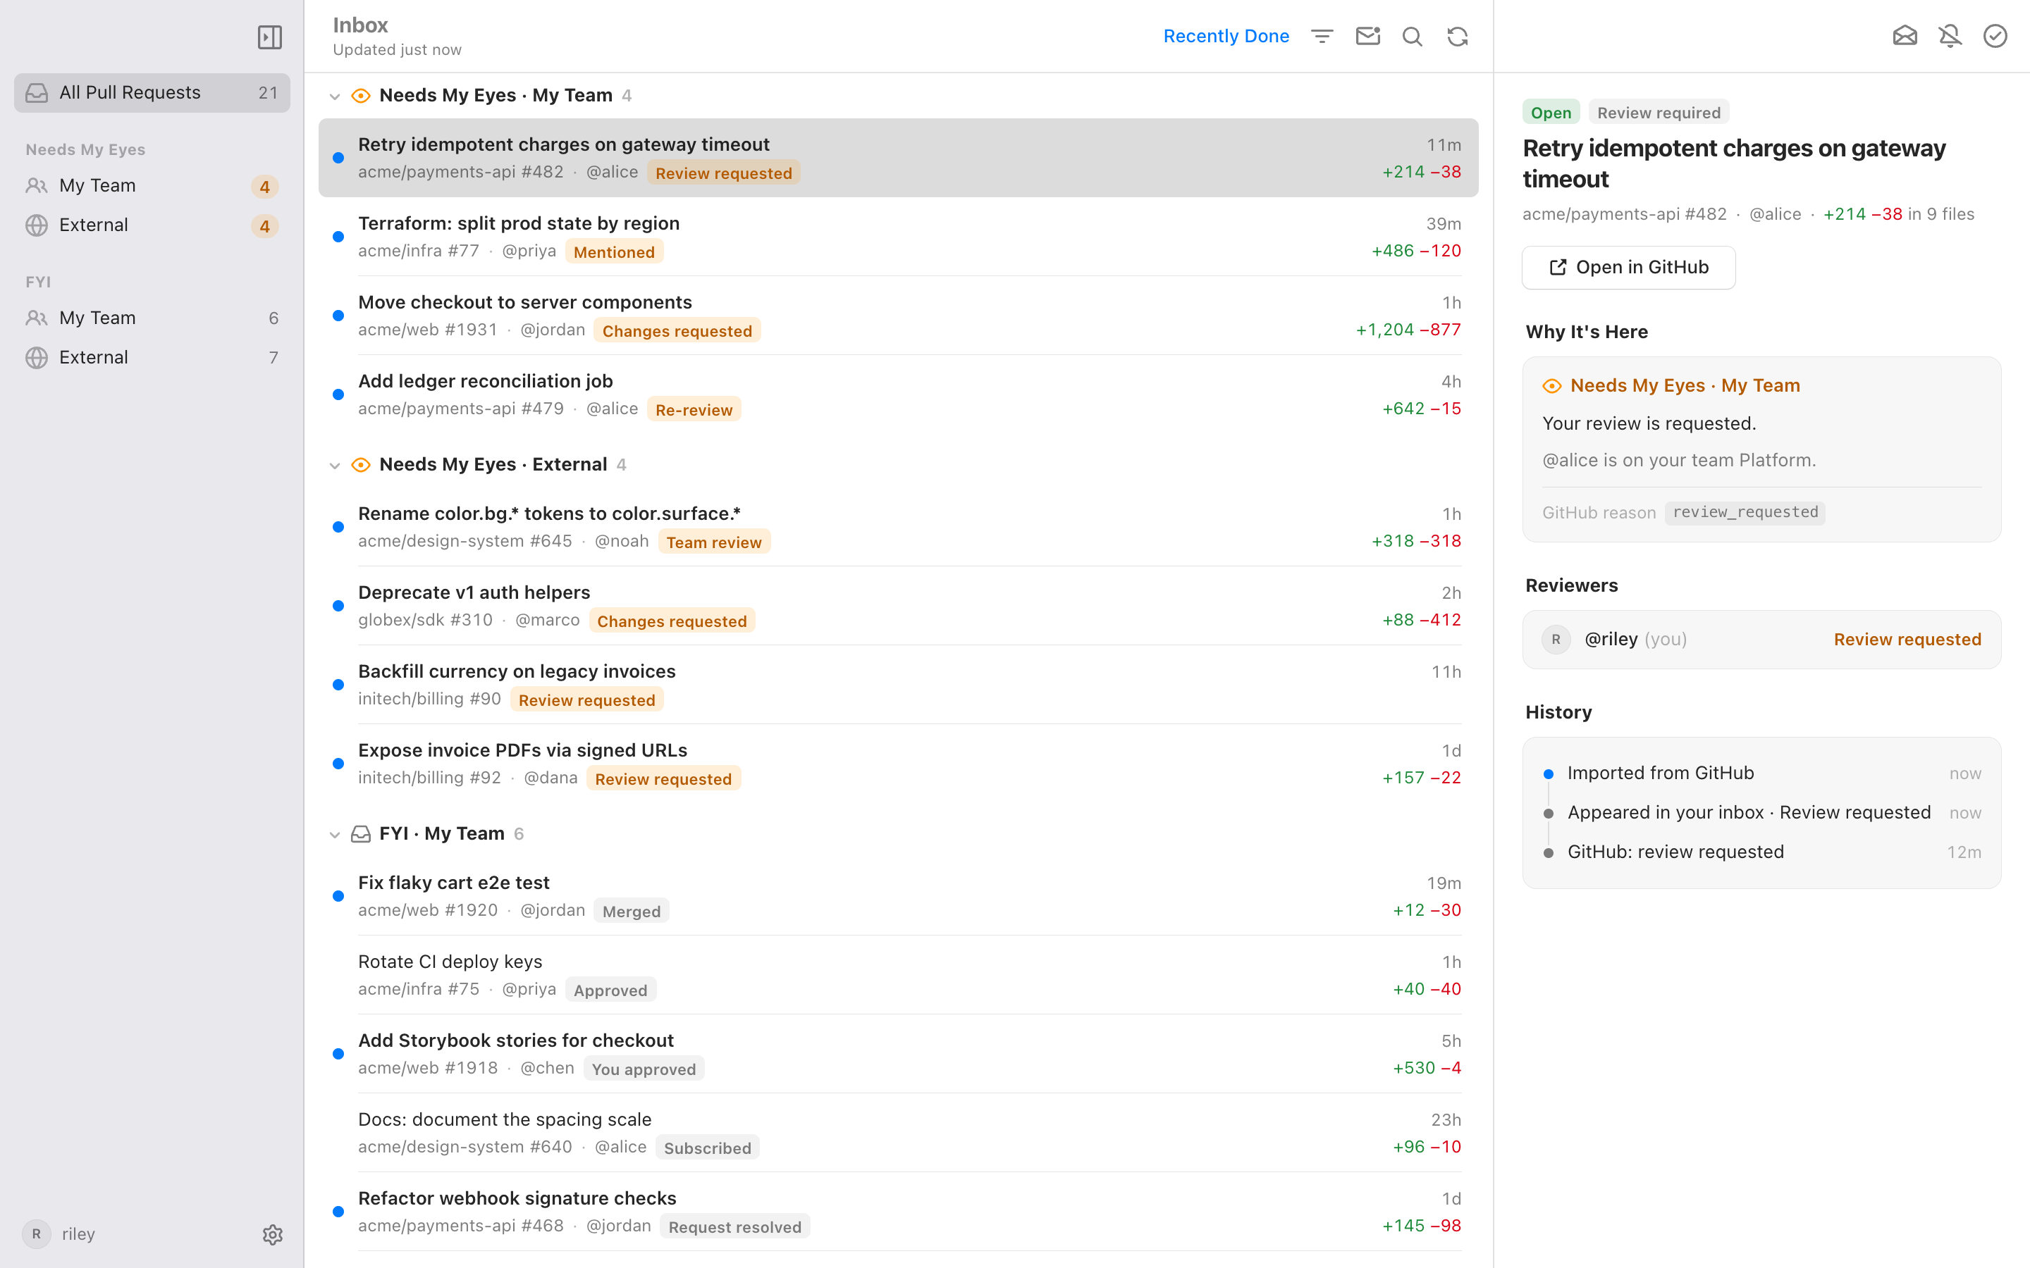The height and width of the screenshot is (1268, 2030).
Task: Click the Imported from GitHub history entry
Action: 1761,773
